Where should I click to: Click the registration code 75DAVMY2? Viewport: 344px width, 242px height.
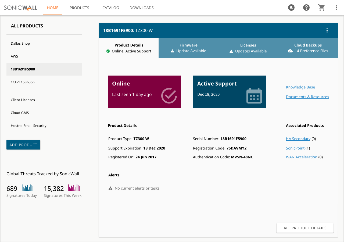click(x=236, y=148)
